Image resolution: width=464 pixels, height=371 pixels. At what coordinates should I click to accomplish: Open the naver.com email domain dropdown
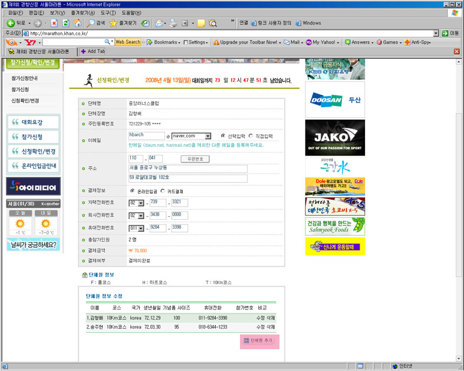(x=207, y=136)
